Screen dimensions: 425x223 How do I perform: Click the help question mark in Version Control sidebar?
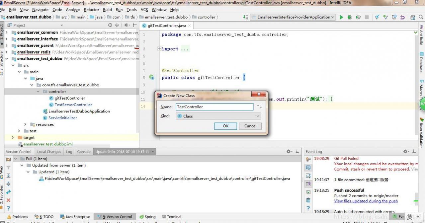9,208
